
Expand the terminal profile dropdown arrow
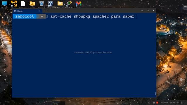click(49, 11)
